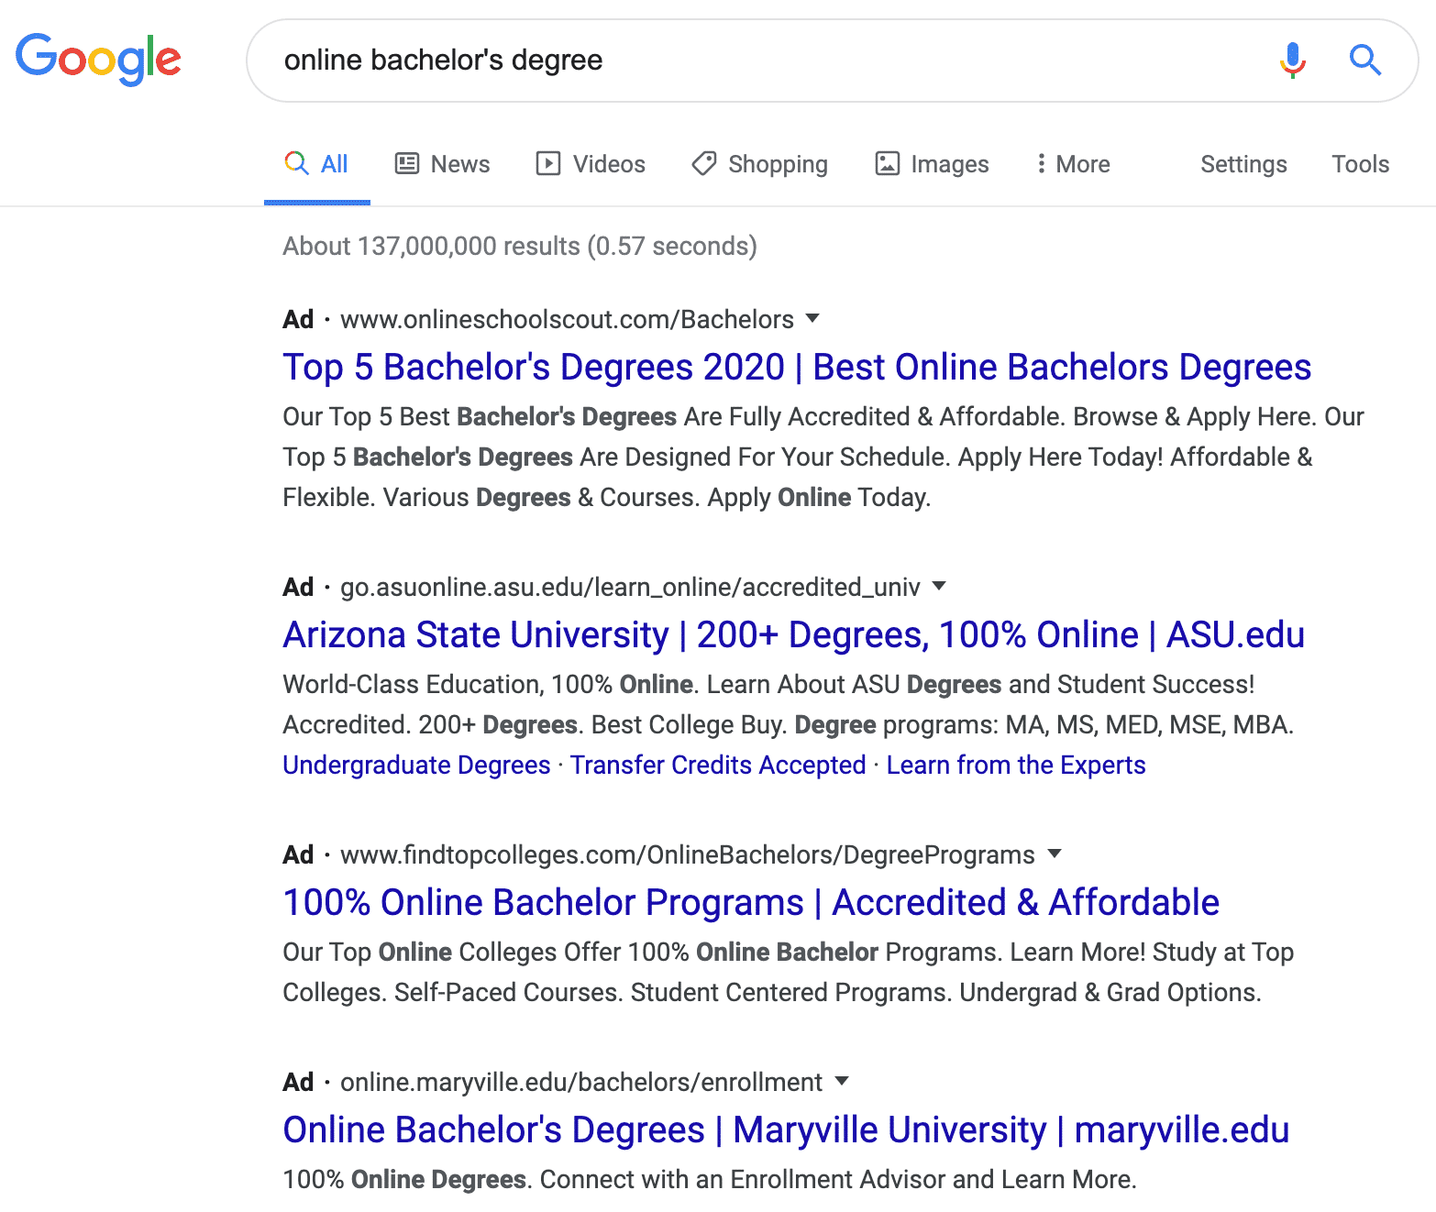Viewport: 1436px width, 1212px height.
Task: Click description starting 'World-Class Education, 100% Online'
Action: (789, 704)
